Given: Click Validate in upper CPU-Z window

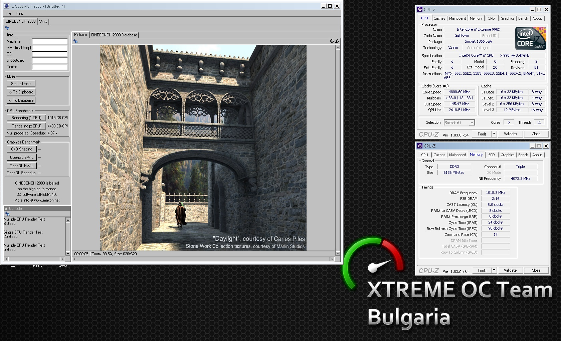Looking at the screenshot, I should click(510, 134).
